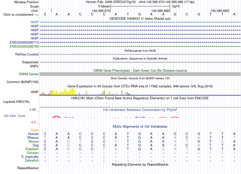Select the Dog alignment row label
This screenshot has height=174, width=241.
click(36, 145)
